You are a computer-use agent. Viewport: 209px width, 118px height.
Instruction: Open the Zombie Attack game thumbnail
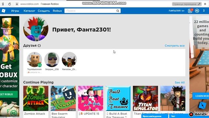point(36,98)
